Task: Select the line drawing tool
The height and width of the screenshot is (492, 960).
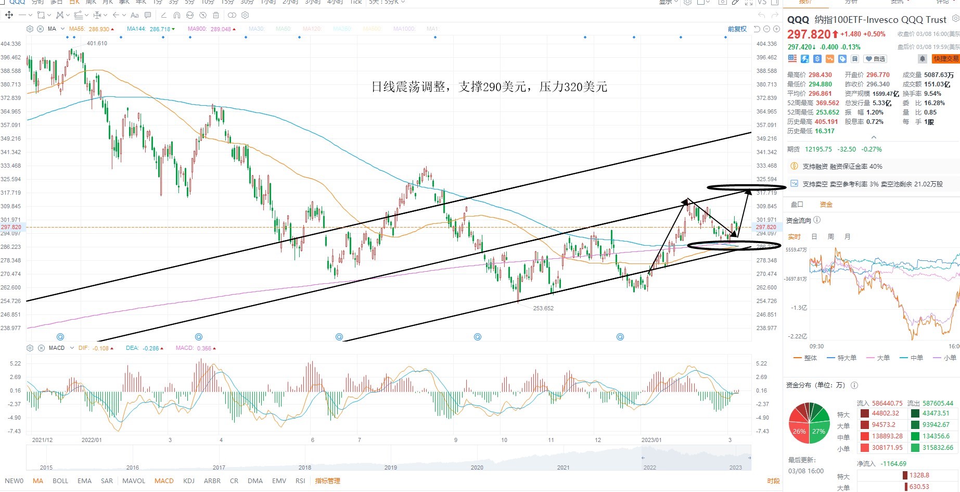Action: [22, 15]
